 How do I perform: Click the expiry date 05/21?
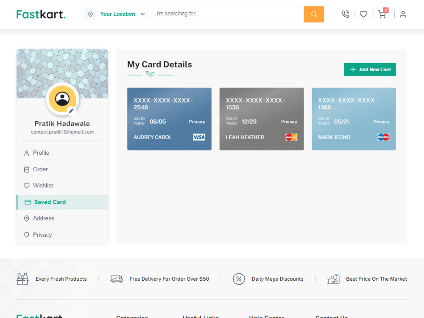click(341, 122)
